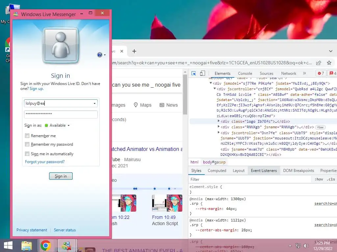Check Sign me in automatically
The height and width of the screenshot is (252, 337).
tap(27, 154)
